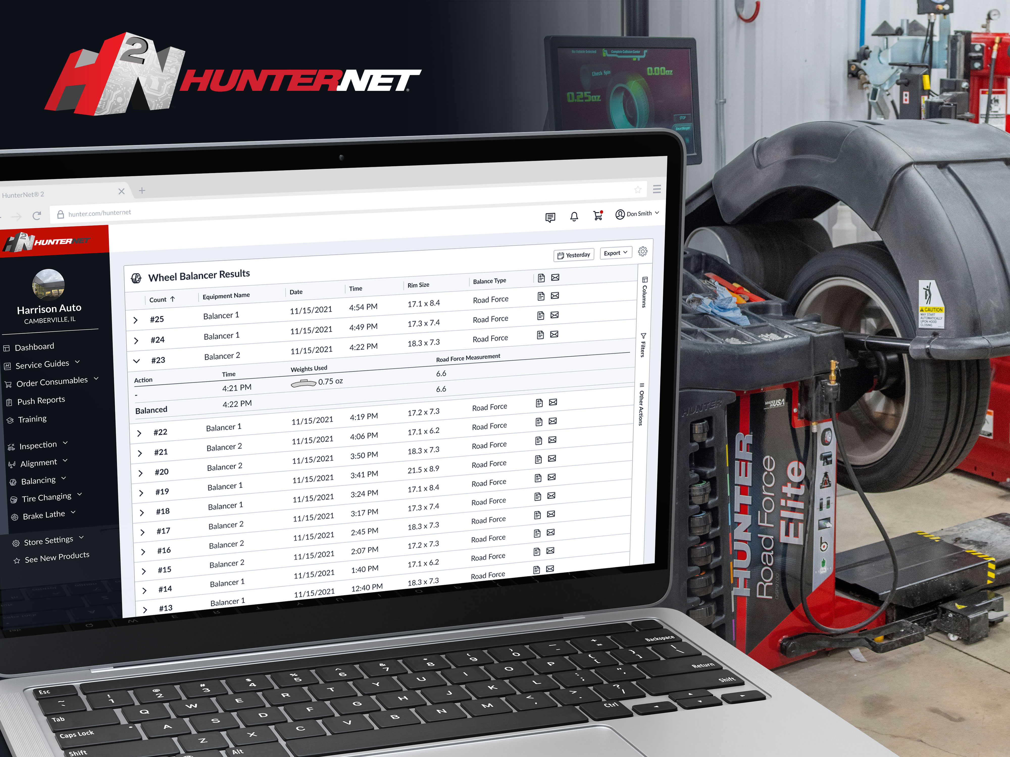This screenshot has width=1010, height=757.
Task: Open the browser hamburger menu
Action: click(657, 189)
